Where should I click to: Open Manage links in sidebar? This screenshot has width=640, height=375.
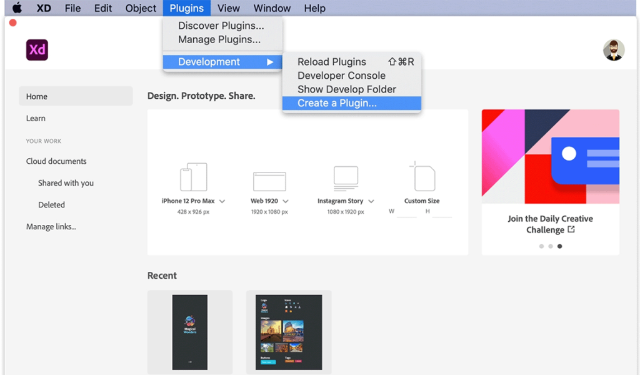tap(51, 226)
